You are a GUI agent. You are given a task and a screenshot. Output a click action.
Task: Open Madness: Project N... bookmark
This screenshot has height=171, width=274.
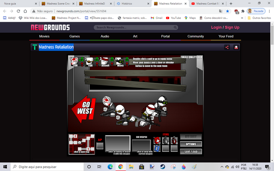tap(66, 18)
